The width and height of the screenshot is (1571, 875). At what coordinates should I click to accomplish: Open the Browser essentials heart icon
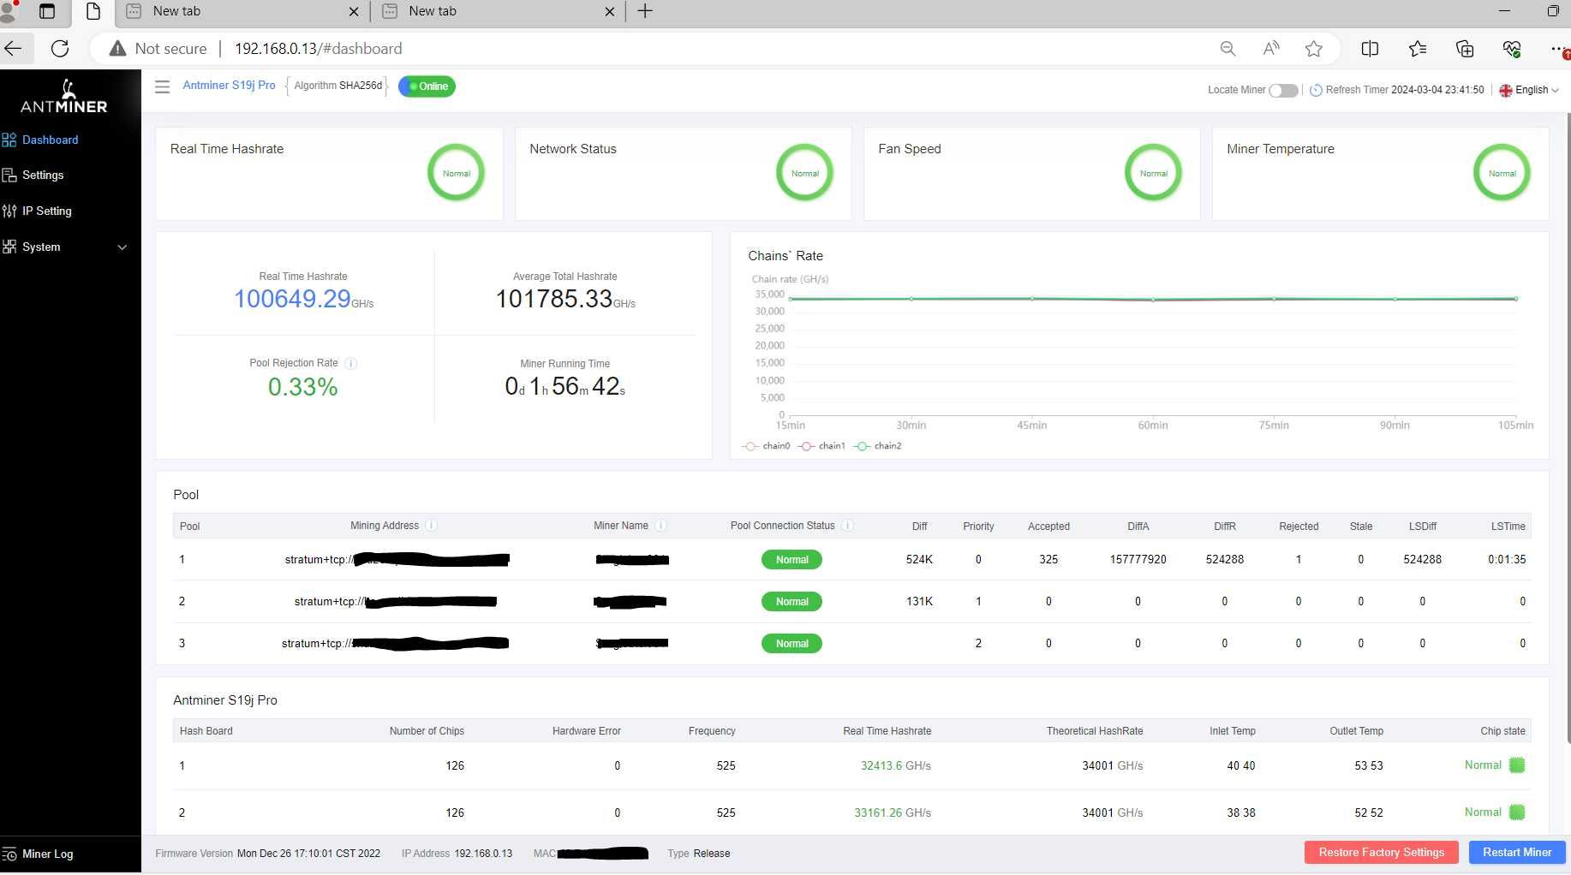tap(1512, 49)
